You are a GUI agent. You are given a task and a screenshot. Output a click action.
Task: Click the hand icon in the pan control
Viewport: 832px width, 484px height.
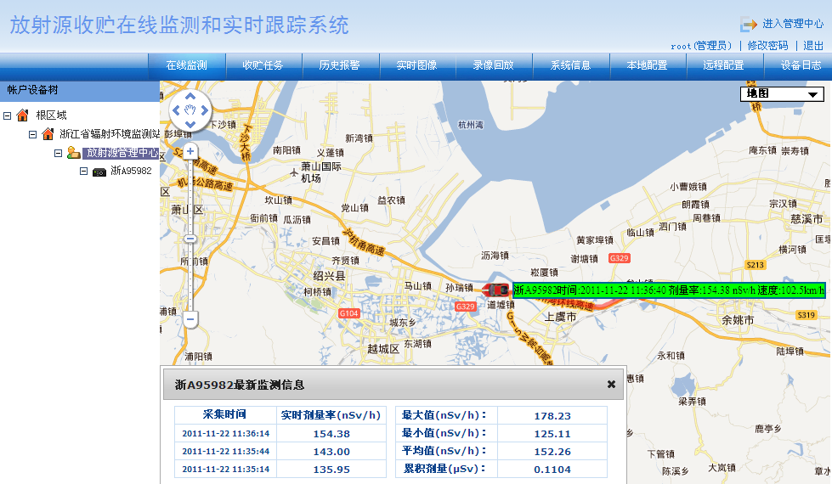tap(190, 110)
